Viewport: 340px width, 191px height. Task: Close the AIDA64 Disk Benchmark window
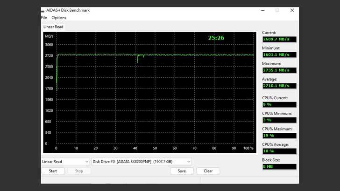[x=292, y=10]
